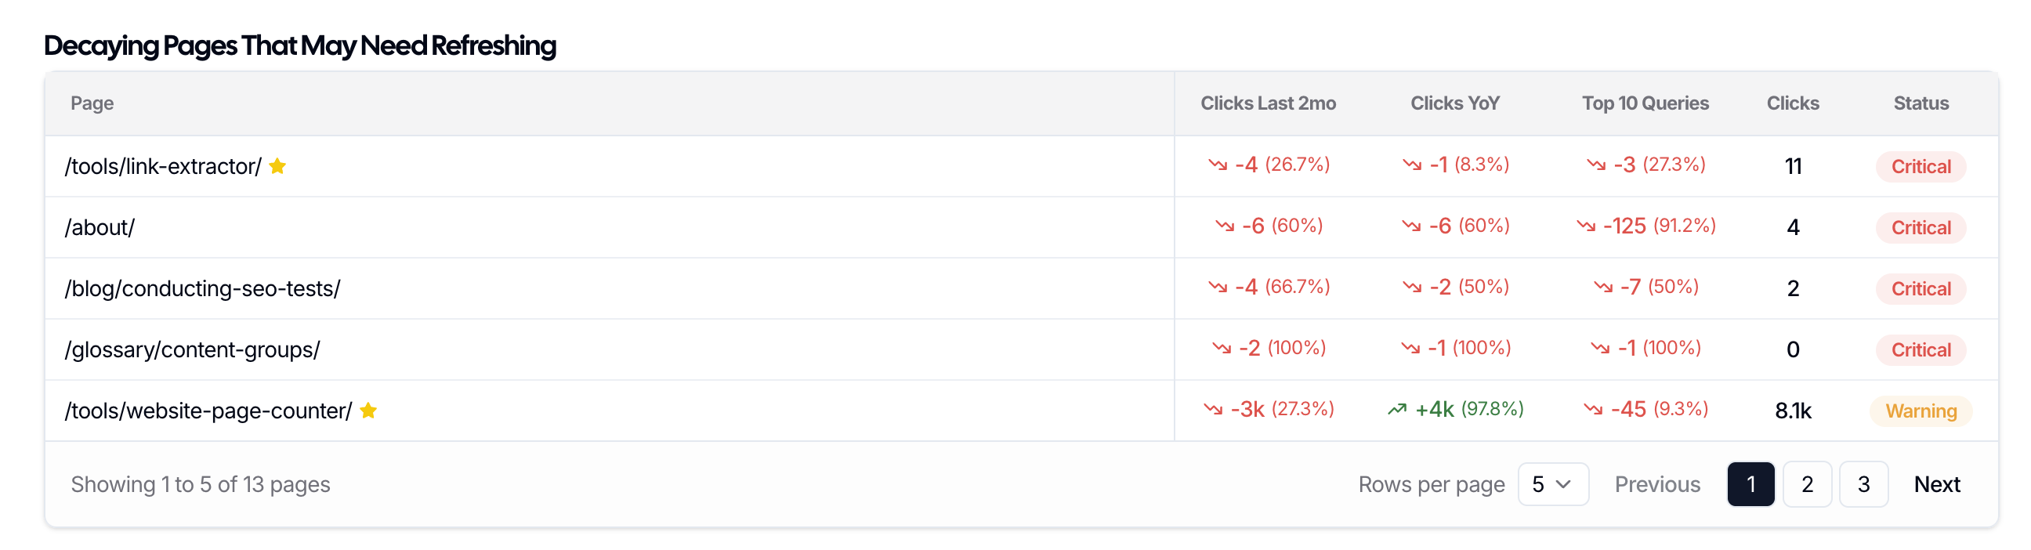Open the Rows per page dropdown
Image resolution: width=2031 pixels, height=550 pixels.
[1551, 485]
